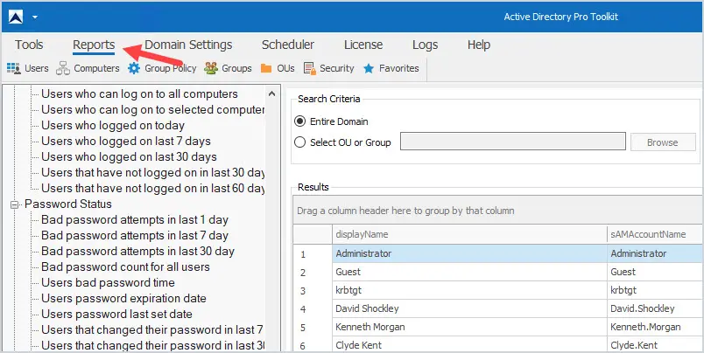The width and height of the screenshot is (704, 353).
Task: Sort by the displayName column header
Action: (469, 234)
